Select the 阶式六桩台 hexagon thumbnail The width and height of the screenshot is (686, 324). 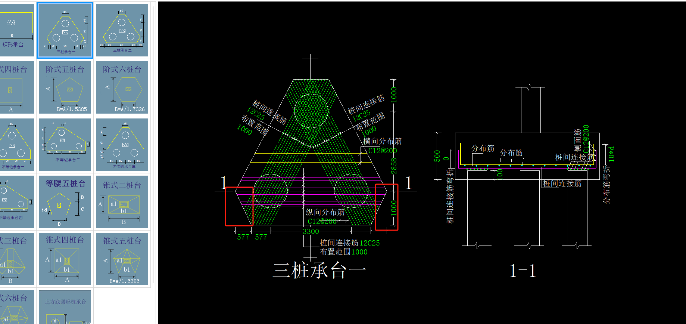tap(122, 87)
